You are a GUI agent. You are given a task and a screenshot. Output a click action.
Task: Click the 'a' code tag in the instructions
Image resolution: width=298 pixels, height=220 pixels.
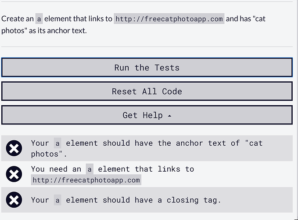[39, 19]
